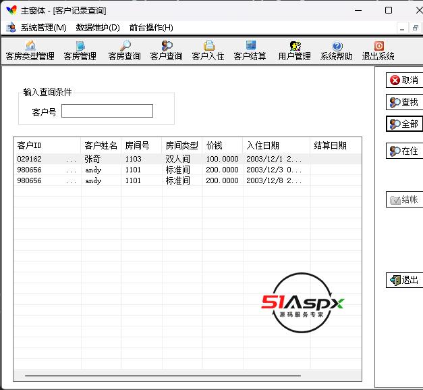This screenshot has height=390, width=423.
Task: Click 双人间 room type cell
Action: pos(178,159)
